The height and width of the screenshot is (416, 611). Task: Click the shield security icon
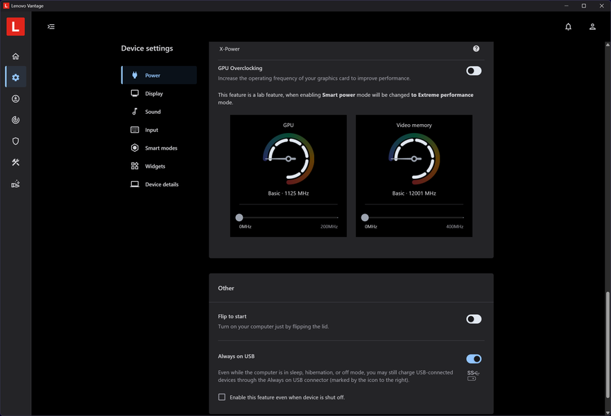pos(15,141)
